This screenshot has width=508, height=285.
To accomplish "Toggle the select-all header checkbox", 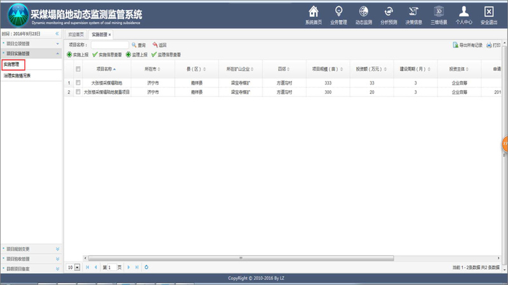I will [78, 69].
